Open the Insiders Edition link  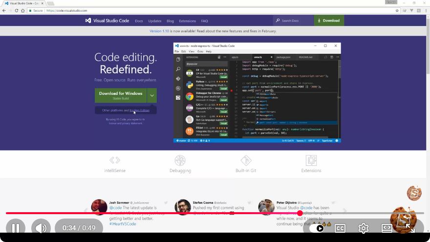tap(139, 110)
